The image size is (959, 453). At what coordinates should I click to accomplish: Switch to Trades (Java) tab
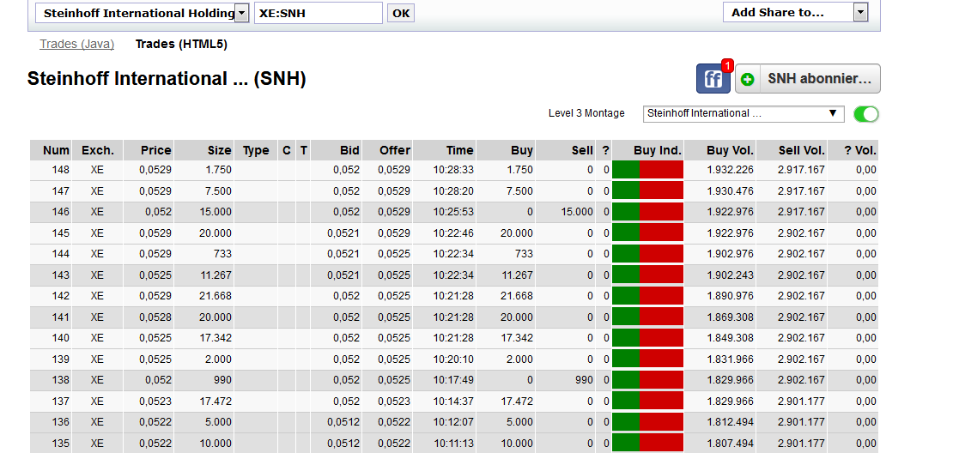(x=77, y=44)
